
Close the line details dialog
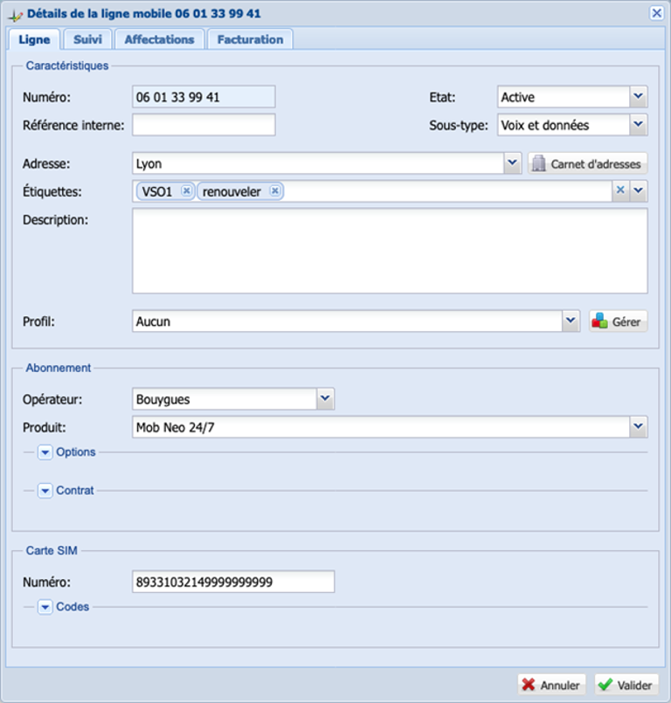click(x=656, y=13)
